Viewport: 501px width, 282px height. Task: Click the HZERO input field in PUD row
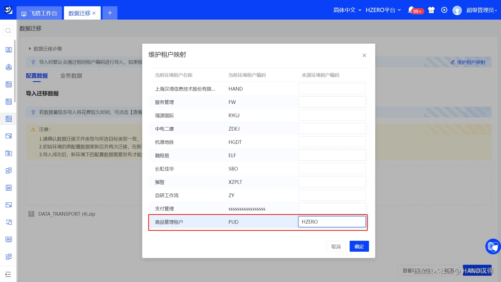(x=332, y=222)
